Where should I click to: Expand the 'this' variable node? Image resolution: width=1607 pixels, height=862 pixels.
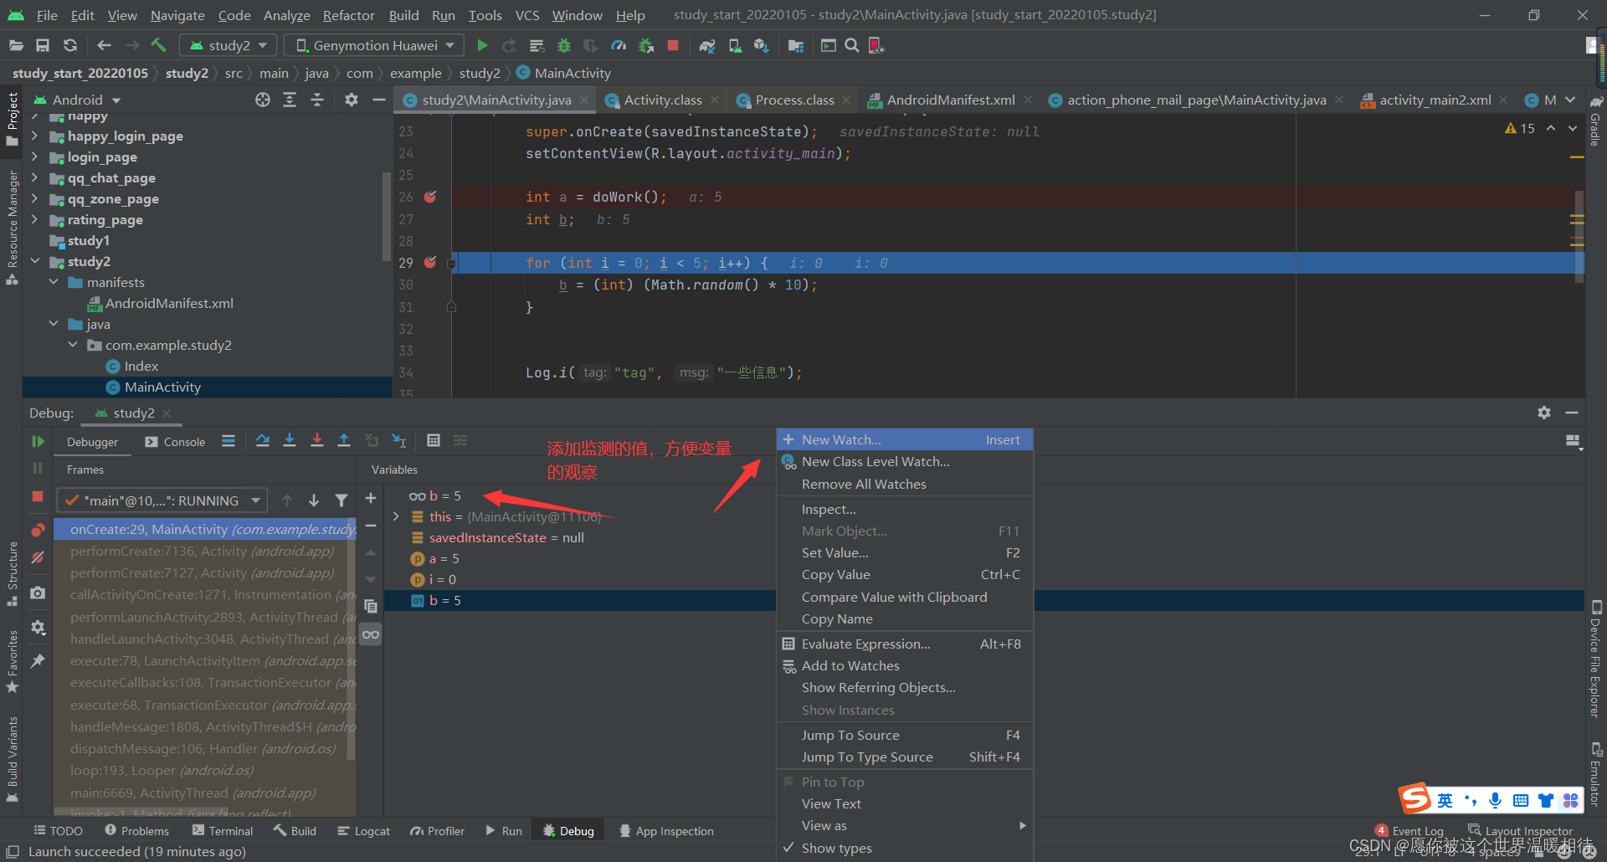coord(396,516)
